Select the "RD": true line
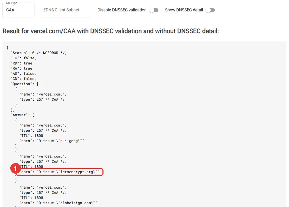Screen dimensions: 289x207 point(22,63)
